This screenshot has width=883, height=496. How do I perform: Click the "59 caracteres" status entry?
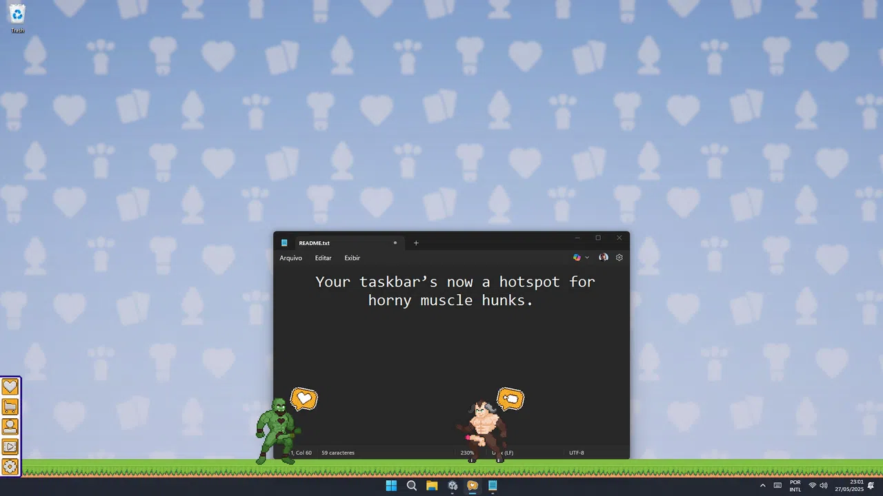point(338,453)
